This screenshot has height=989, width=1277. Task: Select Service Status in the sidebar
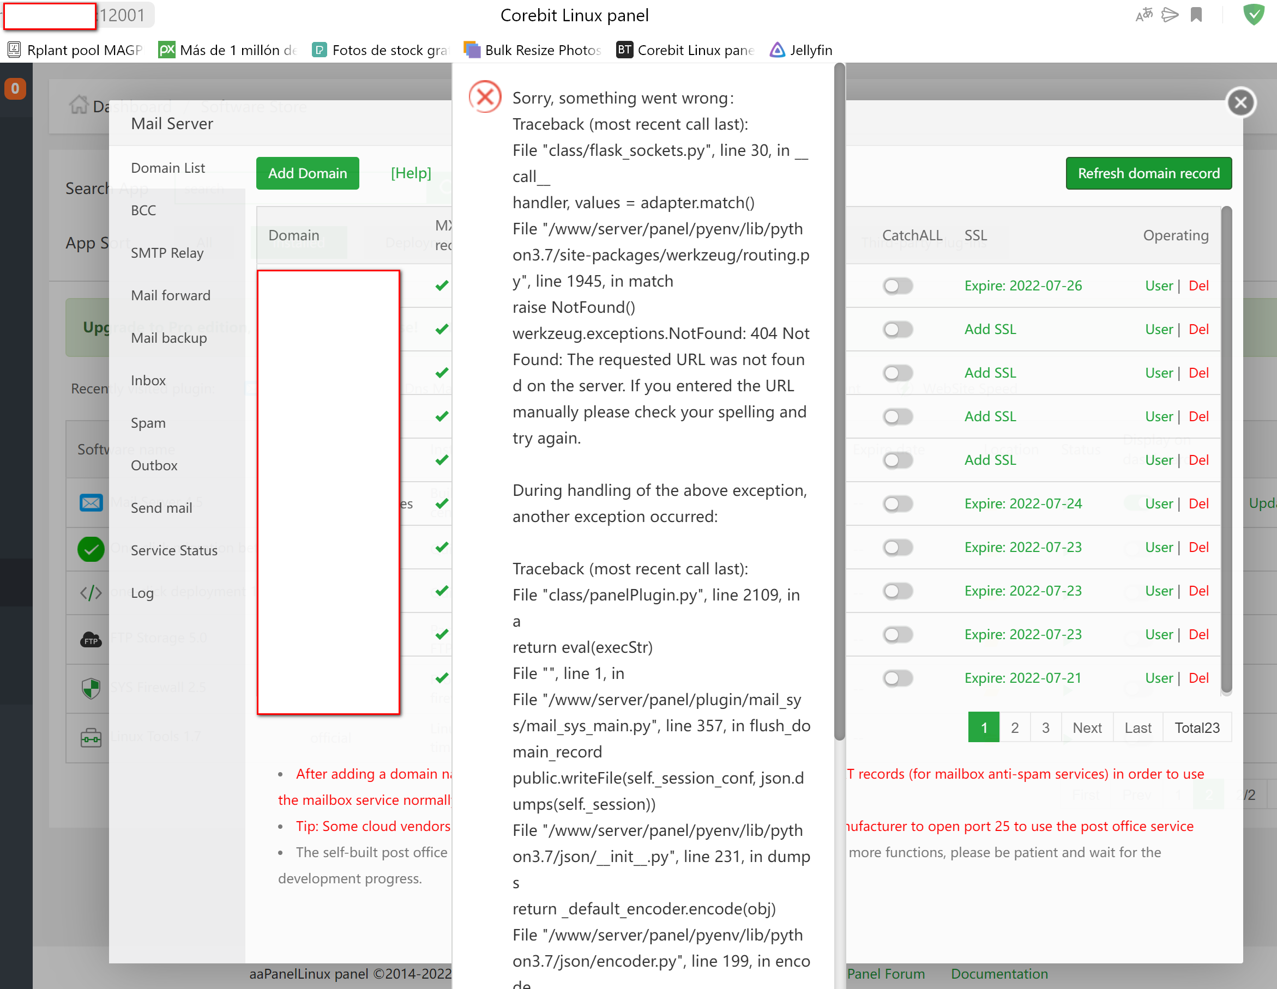[173, 550]
